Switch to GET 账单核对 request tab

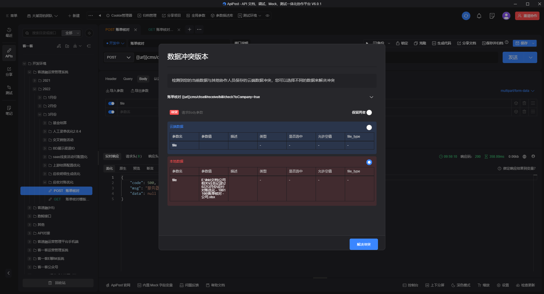pyautogui.click(x=161, y=30)
